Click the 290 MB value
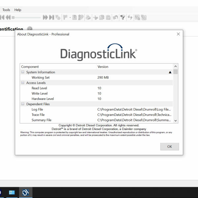 pos(103,78)
